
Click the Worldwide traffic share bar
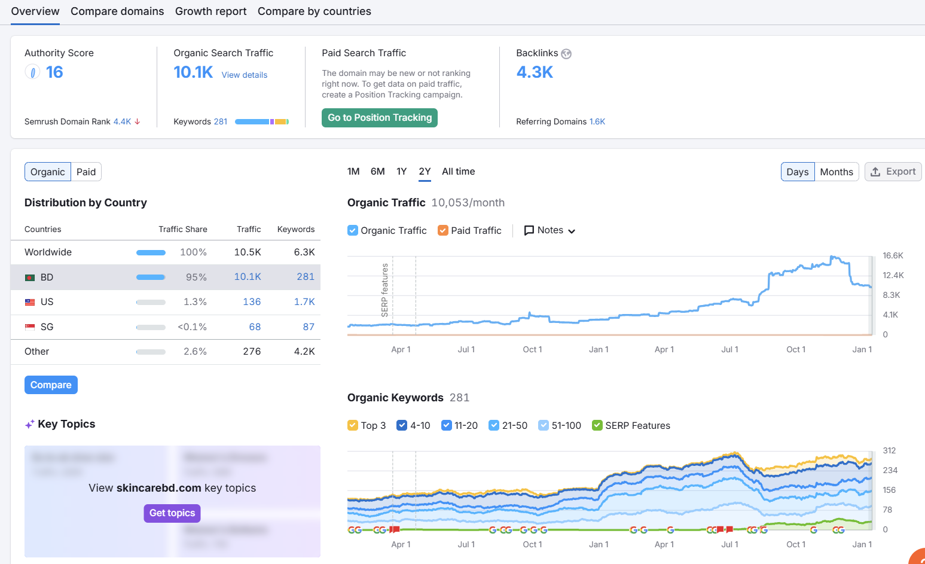click(x=151, y=252)
